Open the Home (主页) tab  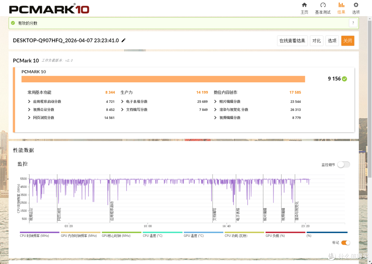click(x=304, y=8)
